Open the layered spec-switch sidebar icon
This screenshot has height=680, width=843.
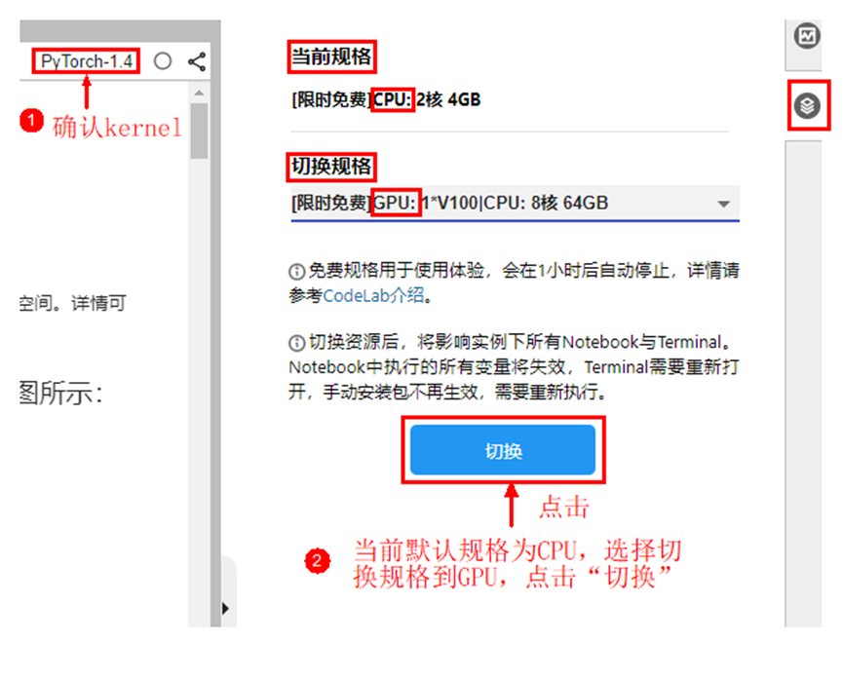coord(807,105)
